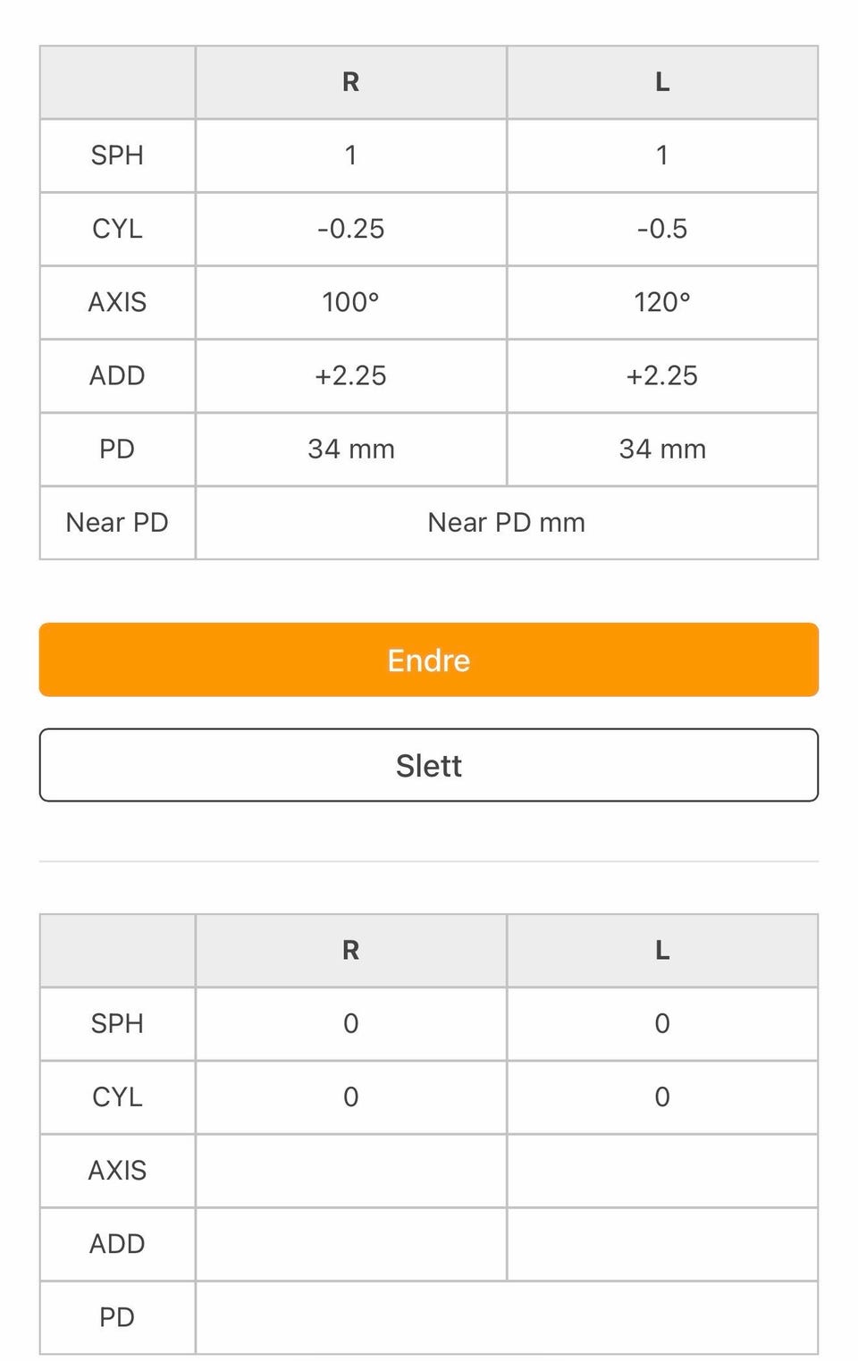Click the Near PD mm field
This screenshot has height=1361, width=858.
pyautogui.click(x=506, y=523)
